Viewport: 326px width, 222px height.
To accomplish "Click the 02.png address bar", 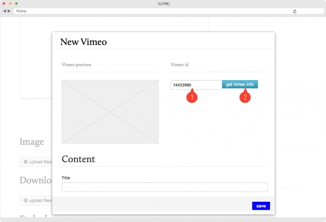I will click(x=169, y=11).
